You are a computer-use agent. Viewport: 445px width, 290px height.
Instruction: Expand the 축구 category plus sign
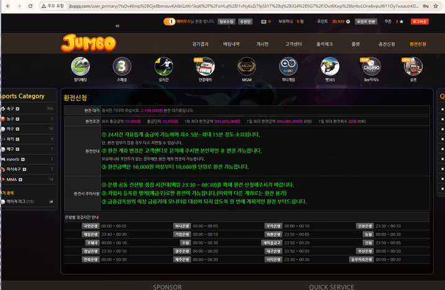(18, 109)
